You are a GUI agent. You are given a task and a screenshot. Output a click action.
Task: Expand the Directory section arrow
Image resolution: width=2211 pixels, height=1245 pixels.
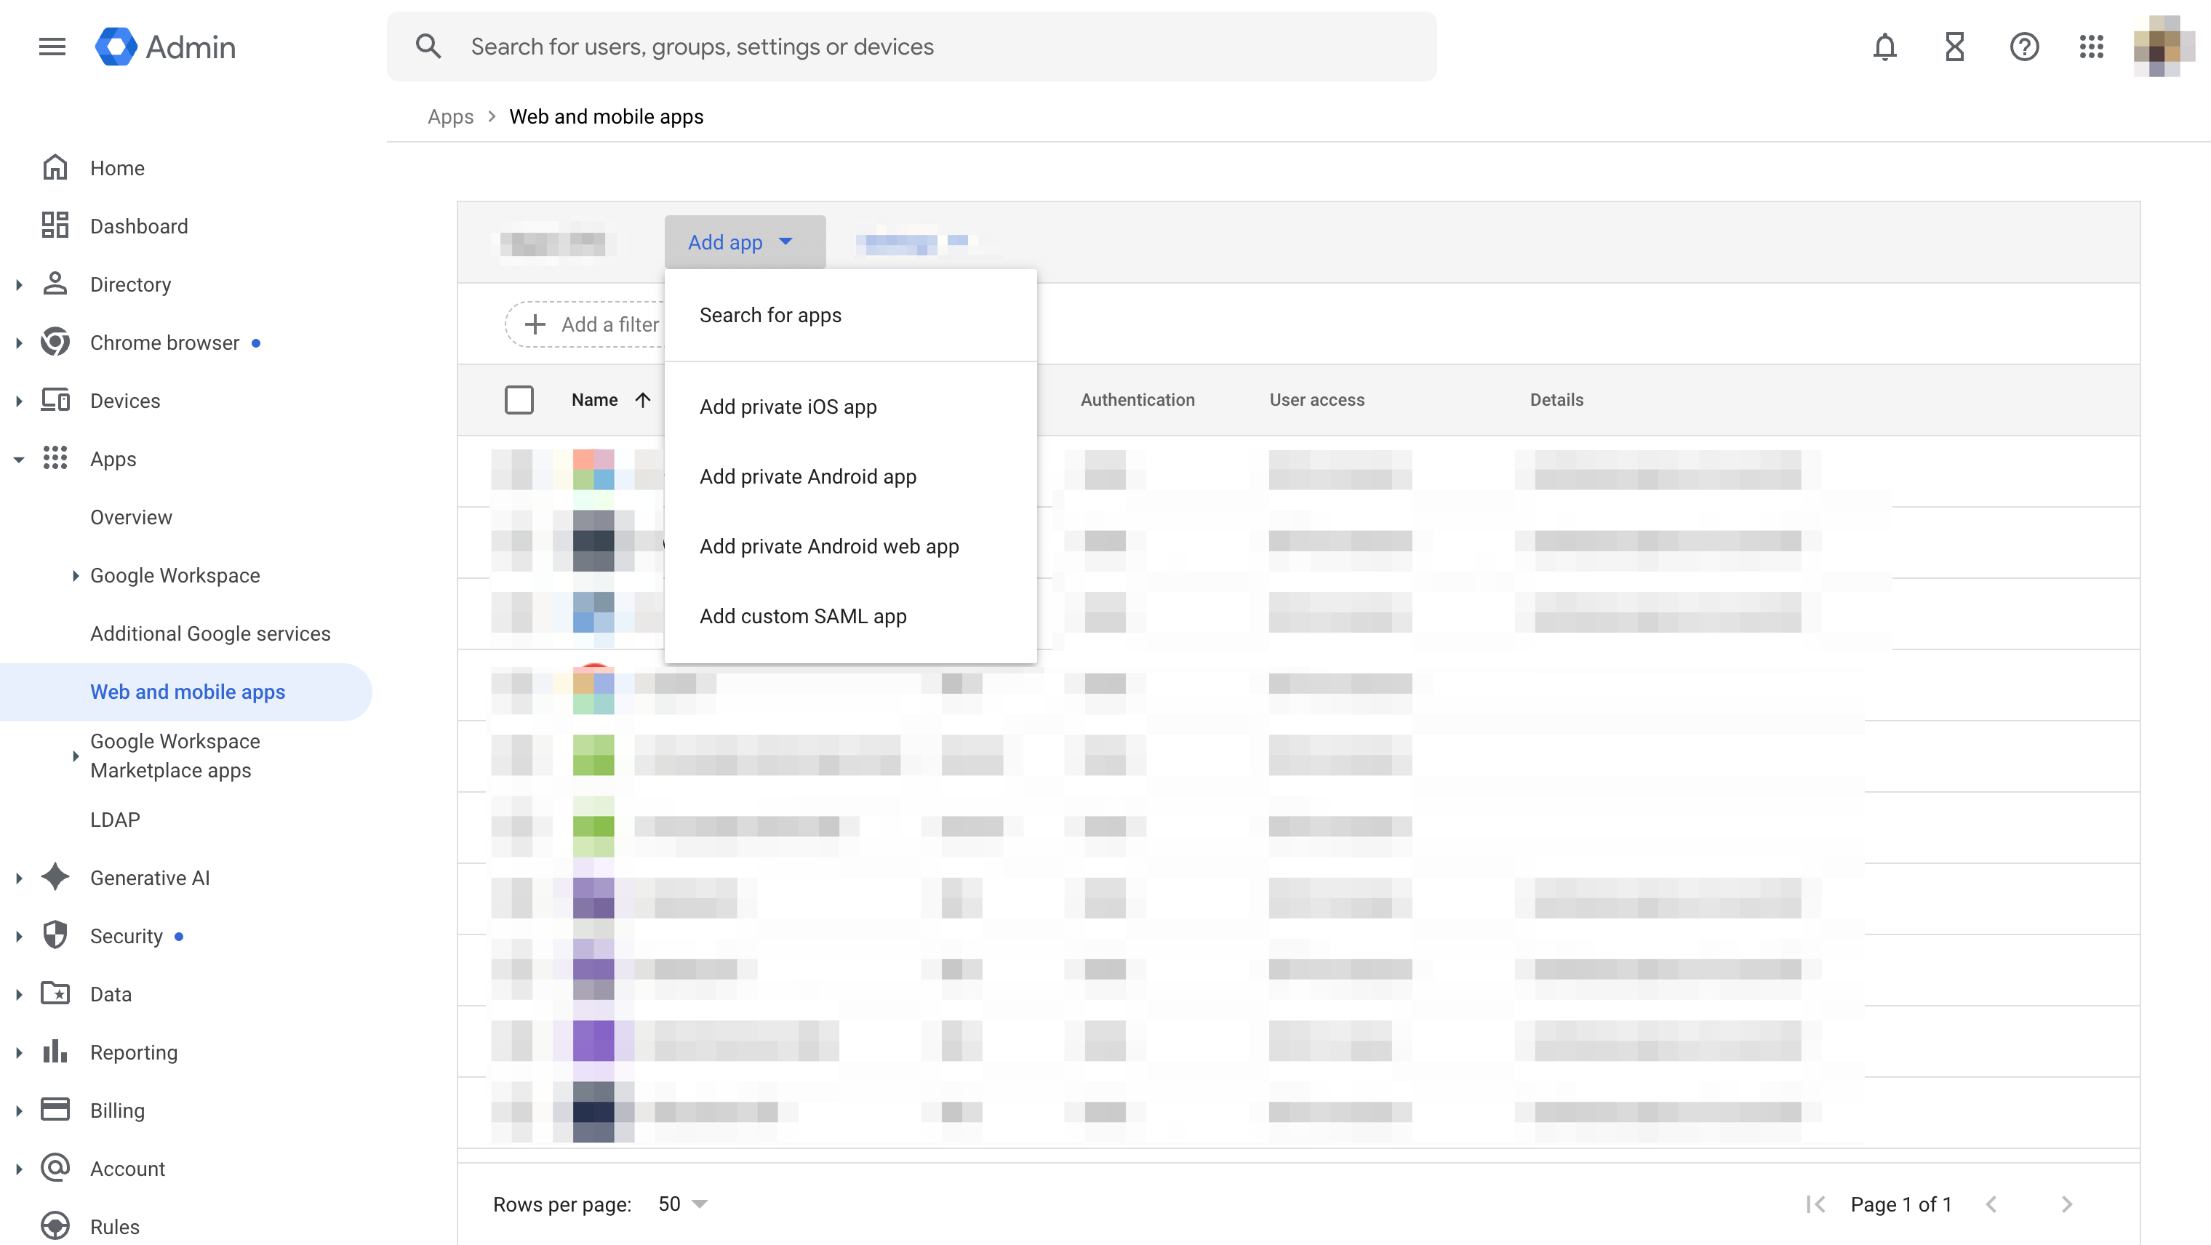(x=19, y=284)
